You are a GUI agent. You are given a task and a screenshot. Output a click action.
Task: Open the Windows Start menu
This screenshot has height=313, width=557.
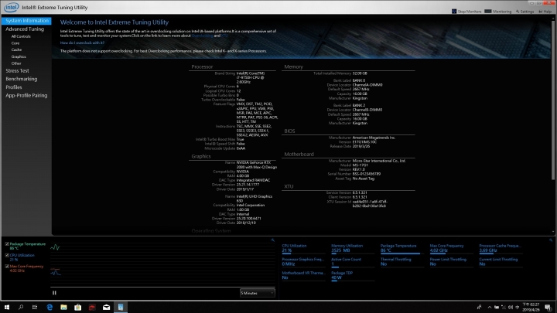click(7, 308)
